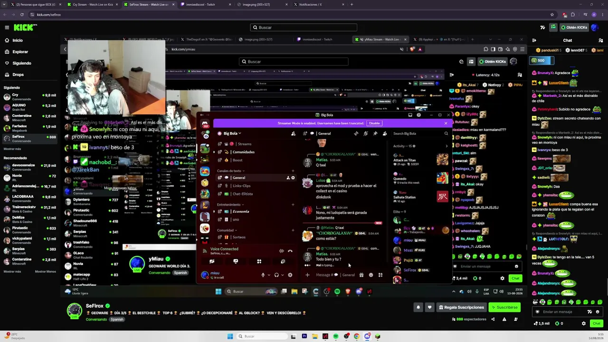Open the leaderboard icon beside Obtén KICKs
608x342 pixels.
click(x=553, y=28)
